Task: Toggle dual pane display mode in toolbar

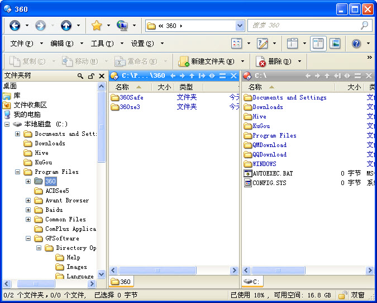Action: (x=318, y=44)
